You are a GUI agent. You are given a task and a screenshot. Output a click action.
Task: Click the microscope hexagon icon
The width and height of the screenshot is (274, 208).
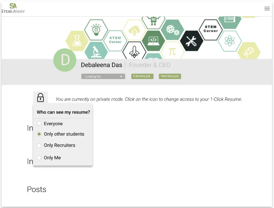point(96,51)
